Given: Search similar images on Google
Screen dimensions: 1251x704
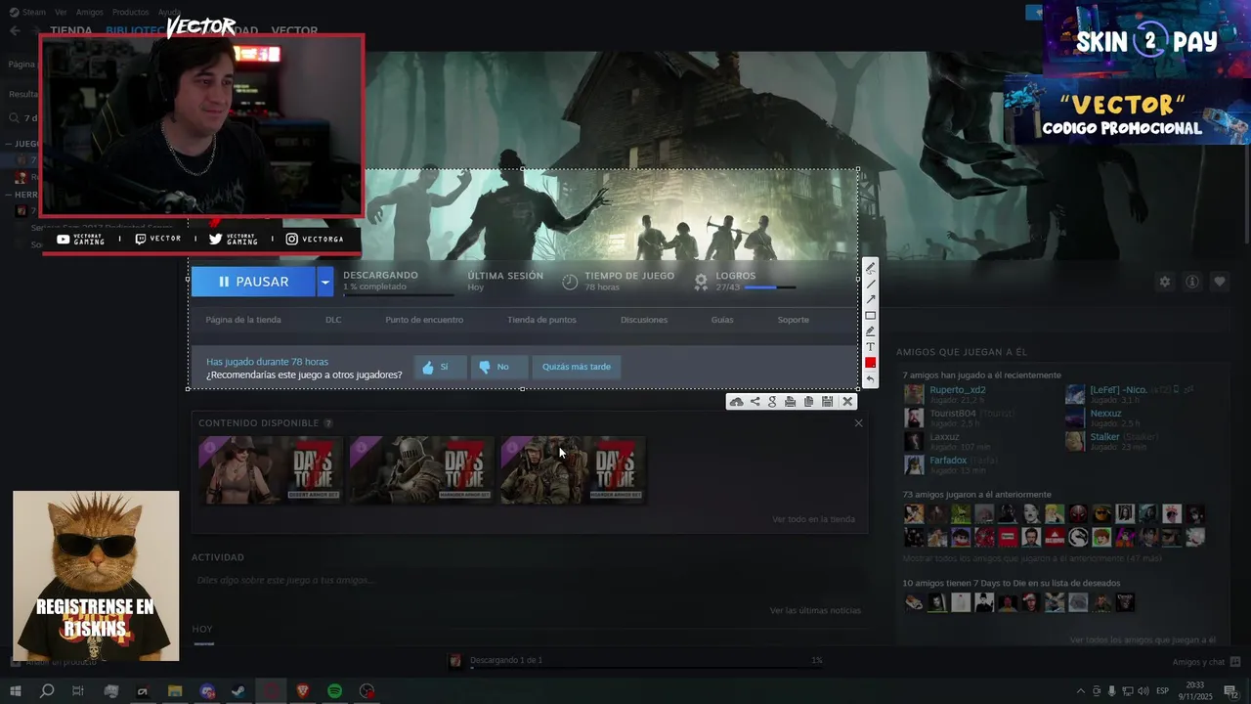Looking at the screenshot, I should (x=772, y=402).
